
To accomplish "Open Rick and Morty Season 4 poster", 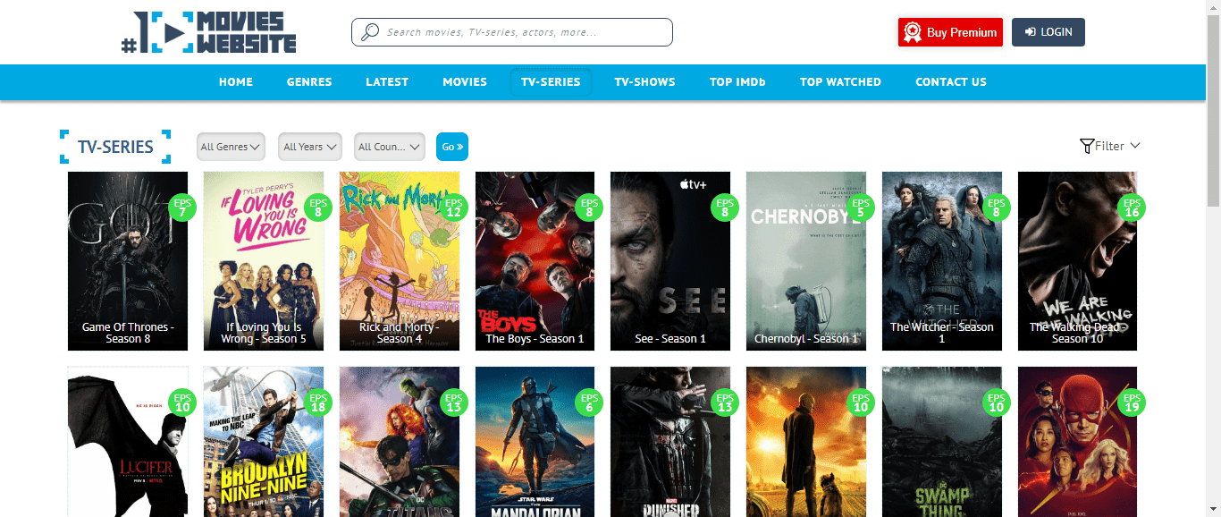I will 400,261.
